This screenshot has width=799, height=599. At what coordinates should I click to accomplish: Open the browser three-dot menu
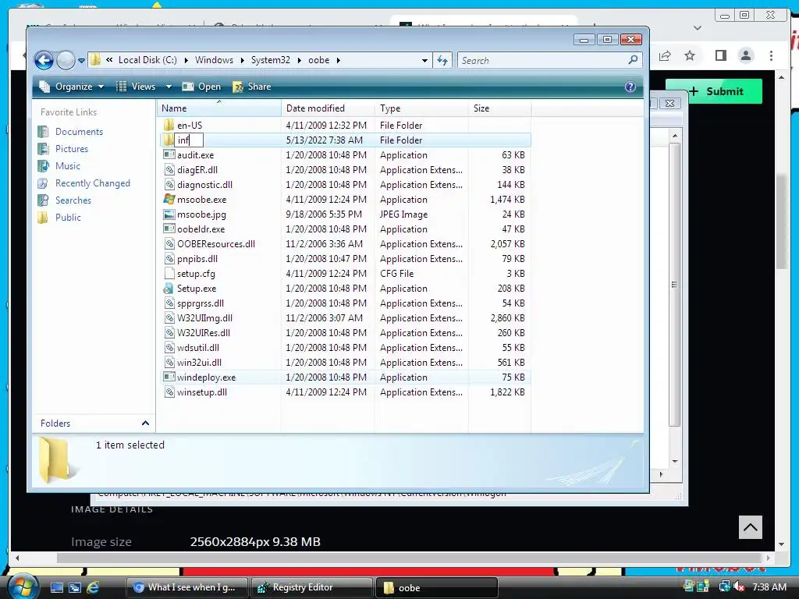(771, 55)
